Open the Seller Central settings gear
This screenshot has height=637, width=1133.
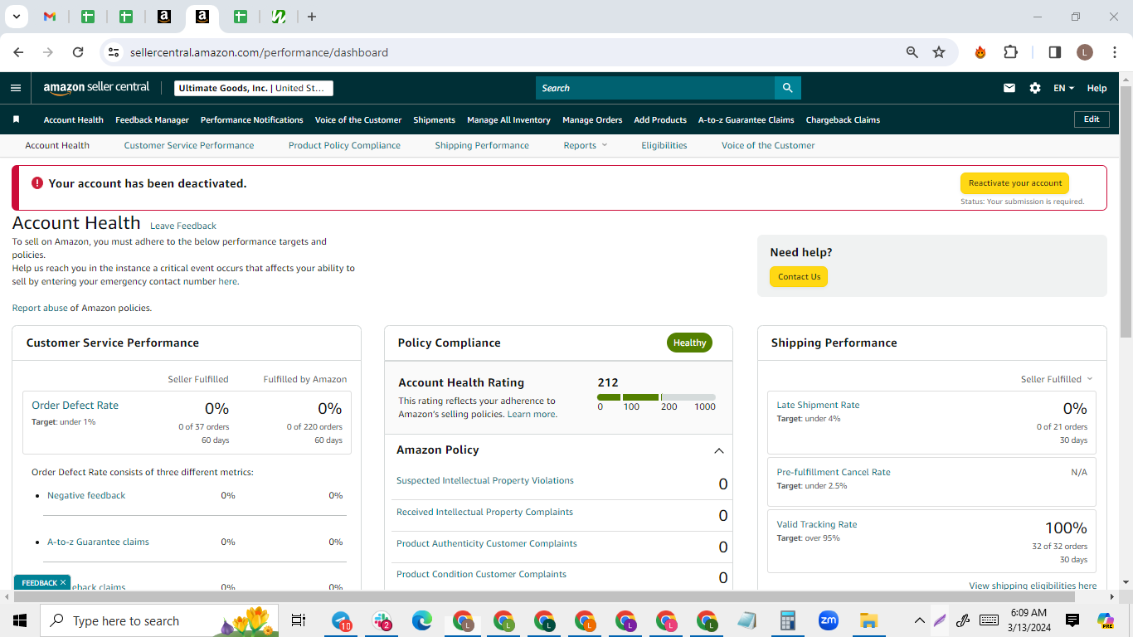pos(1035,88)
